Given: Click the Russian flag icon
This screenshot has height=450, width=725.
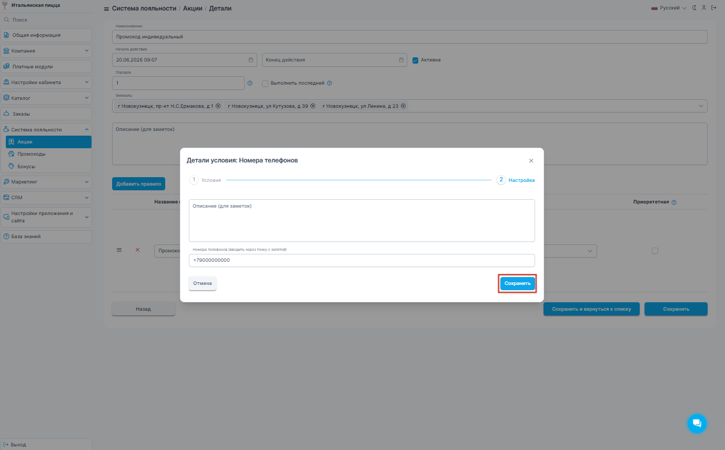Looking at the screenshot, I should click(654, 8).
